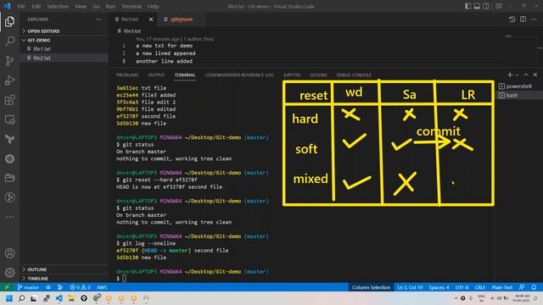Show errors and warnings count
543x305 pixels.
click(80, 287)
